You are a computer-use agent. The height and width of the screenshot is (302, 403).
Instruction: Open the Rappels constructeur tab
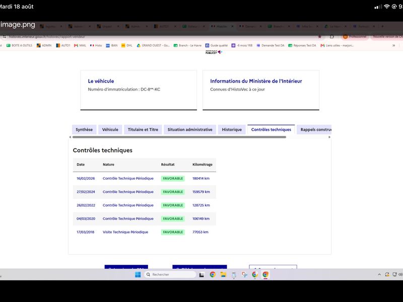[x=314, y=130]
